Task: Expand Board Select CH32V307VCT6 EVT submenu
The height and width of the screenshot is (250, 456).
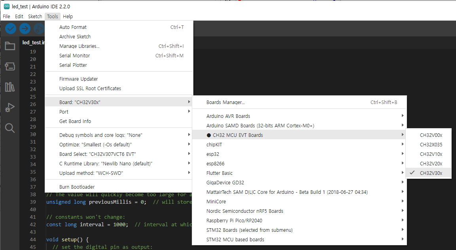Action: [119, 154]
